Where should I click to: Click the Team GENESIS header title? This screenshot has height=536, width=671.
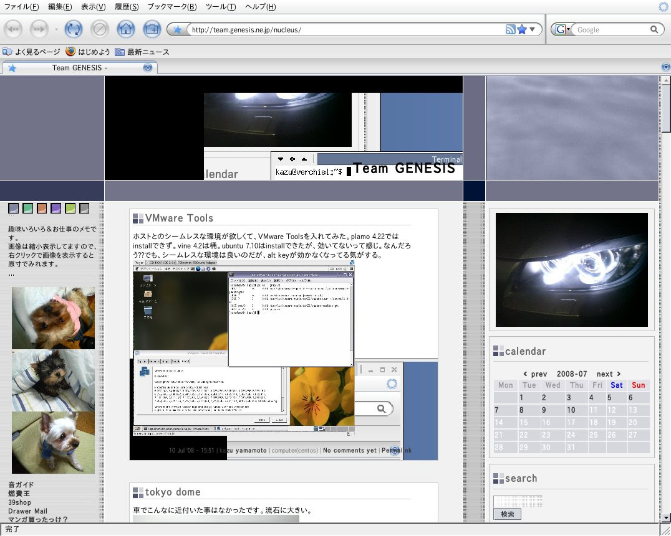(x=404, y=168)
